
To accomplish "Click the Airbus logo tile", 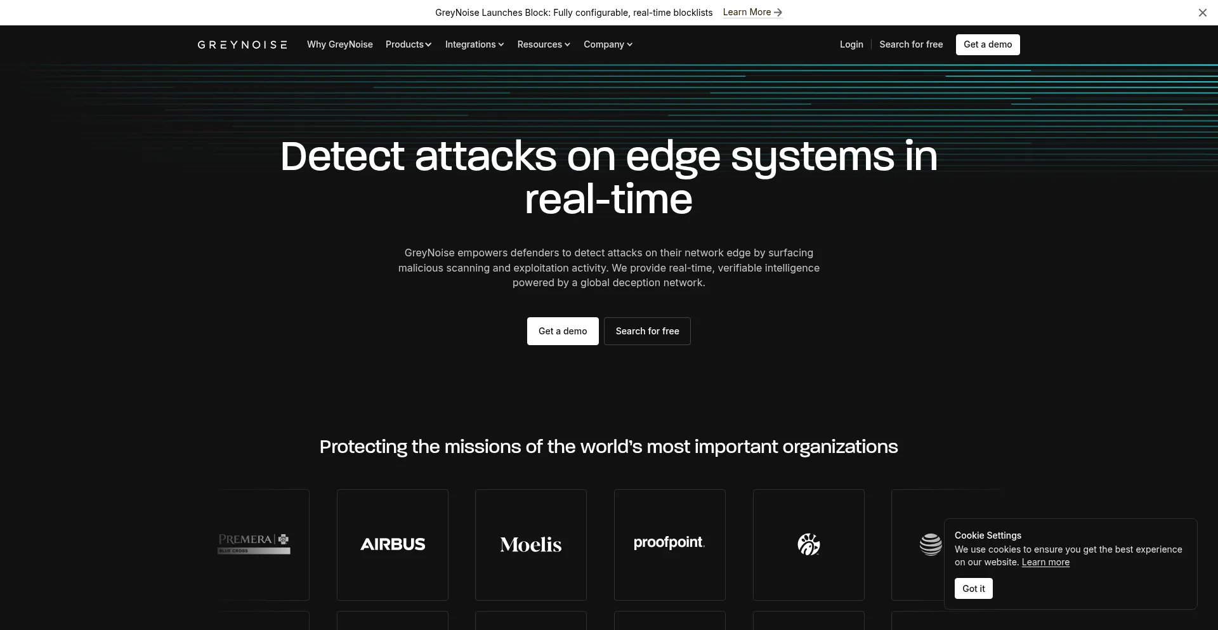I will coord(393,544).
